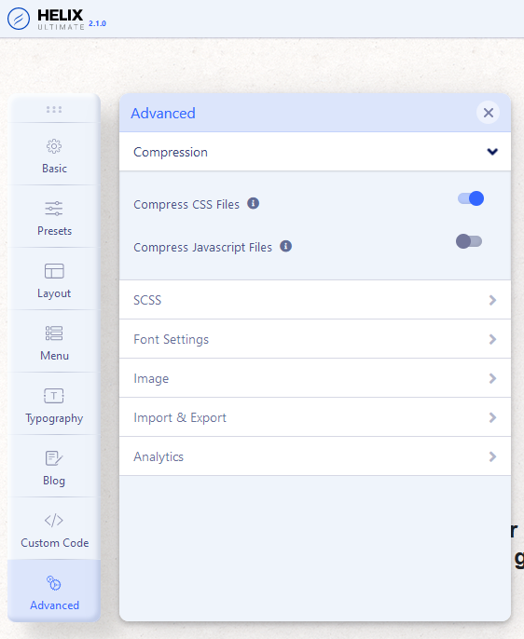Collapse the Compression section
The width and height of the screenshot is (524, 639).
tap(315, 152)
